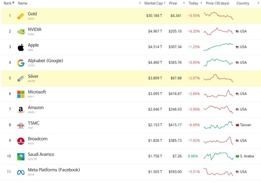Click Saudi Aramco 30-day price chart
Viewport: 261px width, 183px height.
tap(218, 156)
